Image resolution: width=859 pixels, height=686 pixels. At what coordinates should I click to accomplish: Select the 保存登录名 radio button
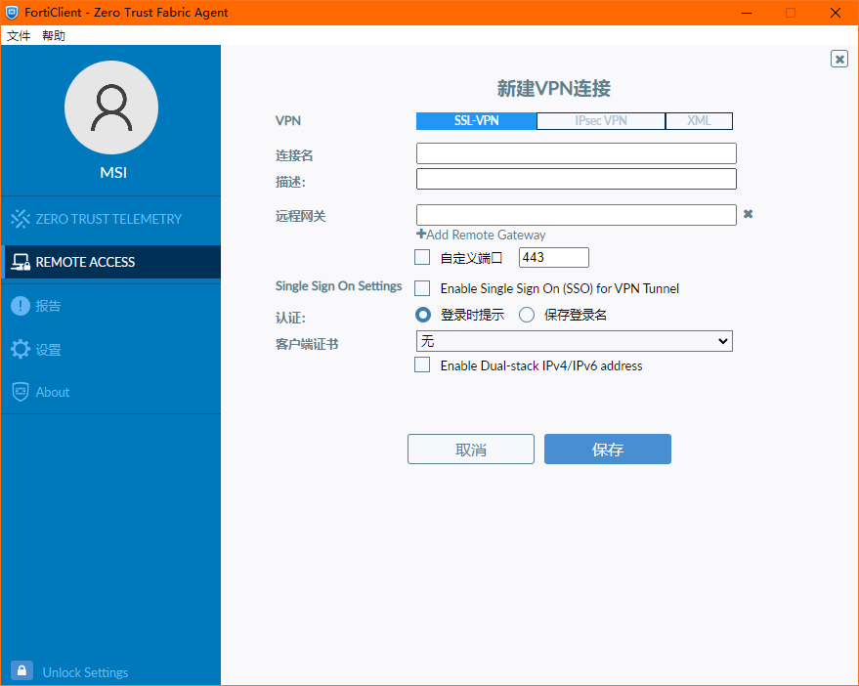526,315
